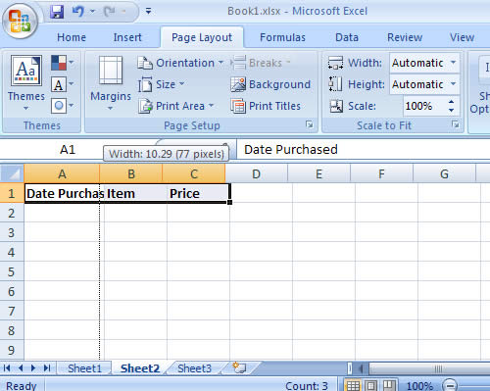The image size is (490, 391).
Task: Open Page Setup dialog launcher
Action: (309, 124)
